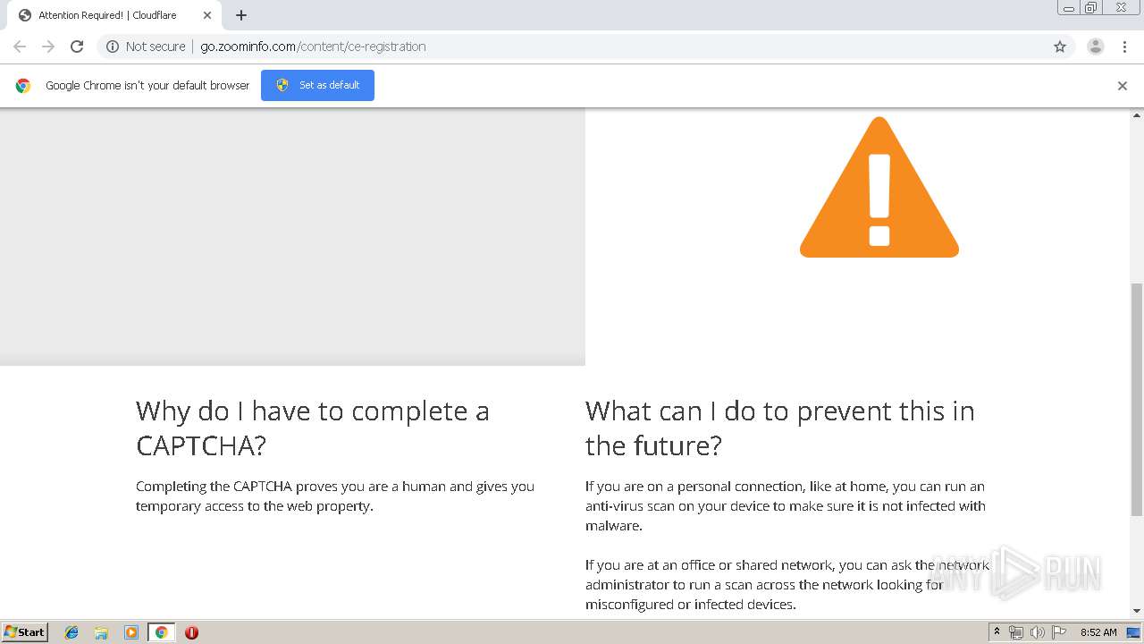Click "What can I do to prevent this" heading
1144x644 pixels.
point(780,428)
